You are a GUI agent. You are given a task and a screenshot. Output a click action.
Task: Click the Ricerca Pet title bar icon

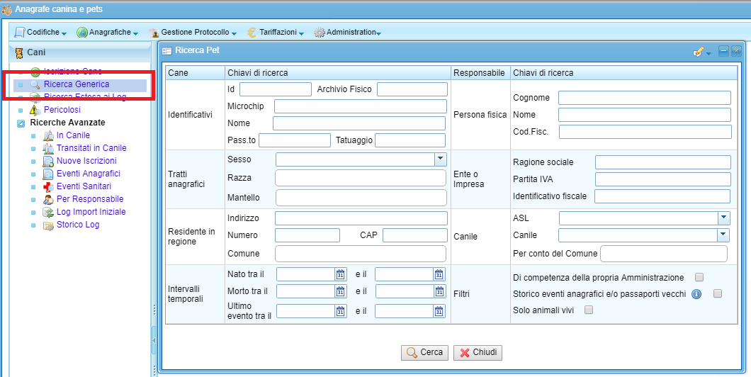click(166, 50)
